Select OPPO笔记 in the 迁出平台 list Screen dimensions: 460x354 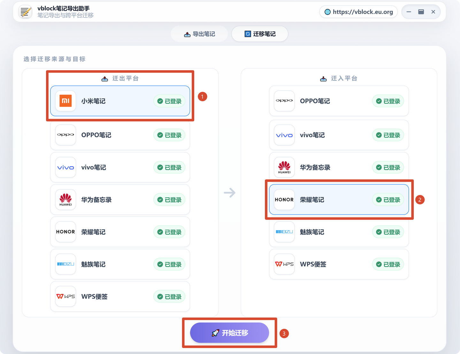(120, 135)
